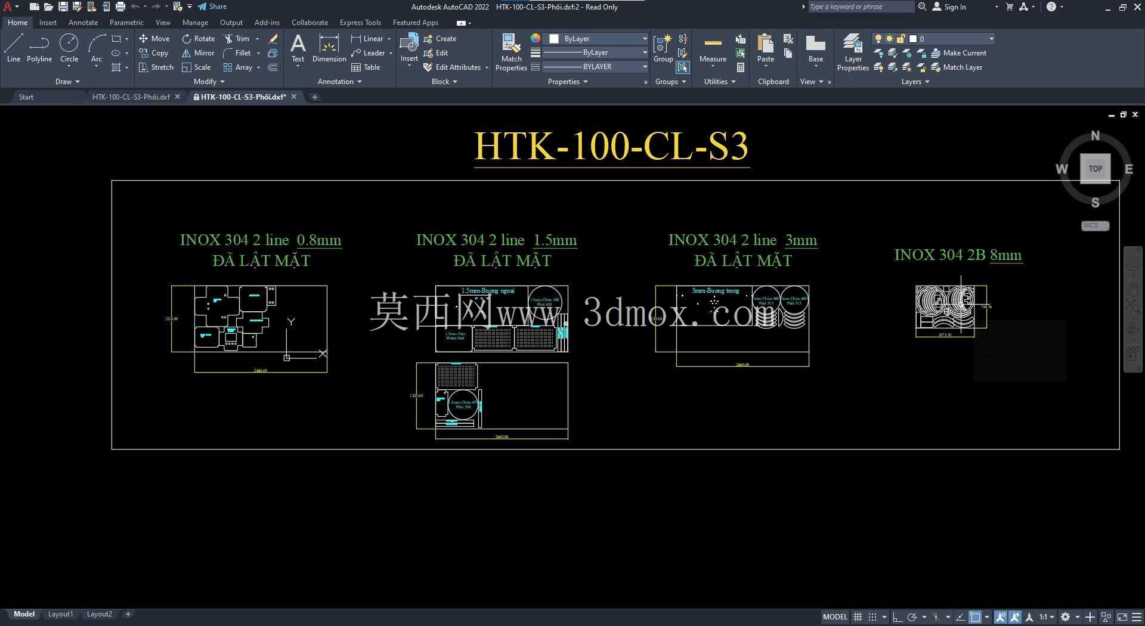
Task: Select the Line drawing tool
Action: coord(14,48)
